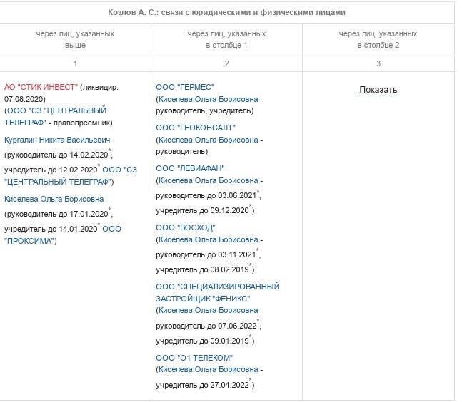Expand column 3 with the Показать link
The height and width of the screenshot is (402, 462).
(x=378, y=90)
